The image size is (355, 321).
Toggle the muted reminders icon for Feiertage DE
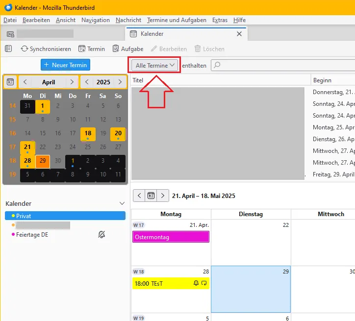[101, 235]
